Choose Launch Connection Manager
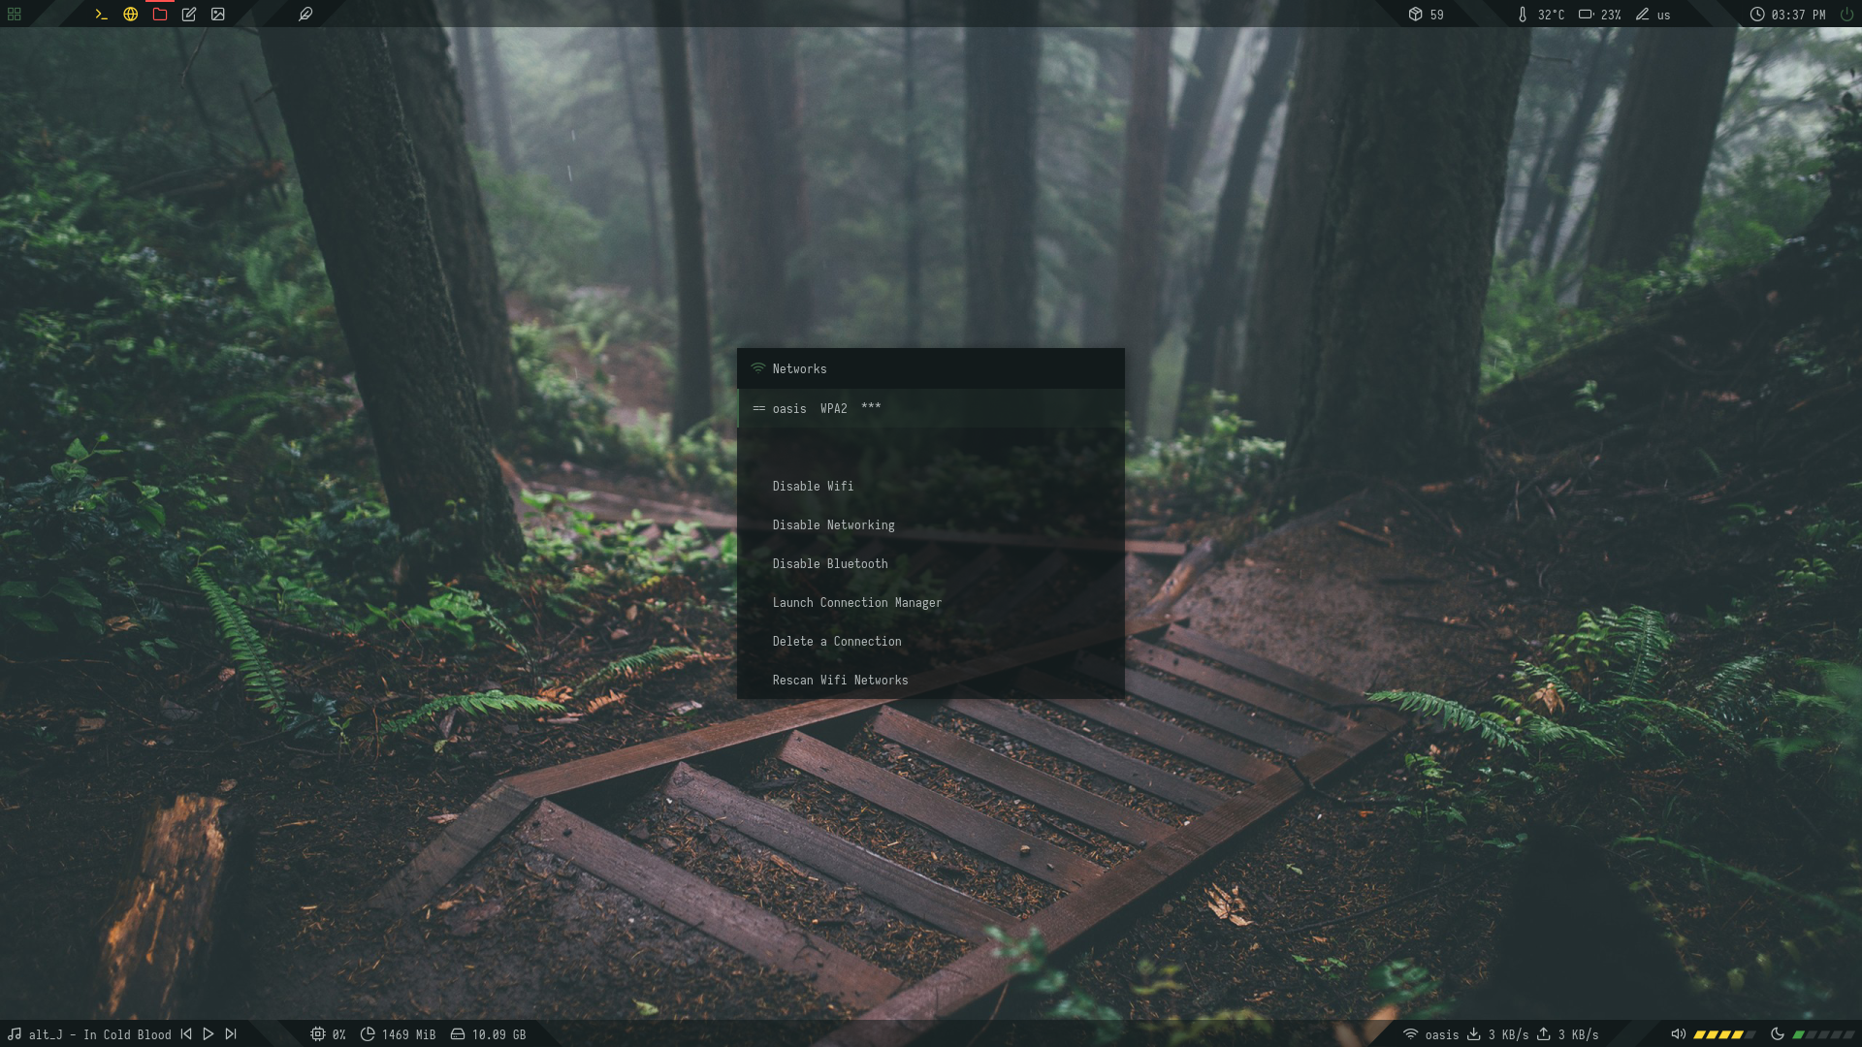This screenshot has width=1862, height=1047. click(x=856, y=602)
